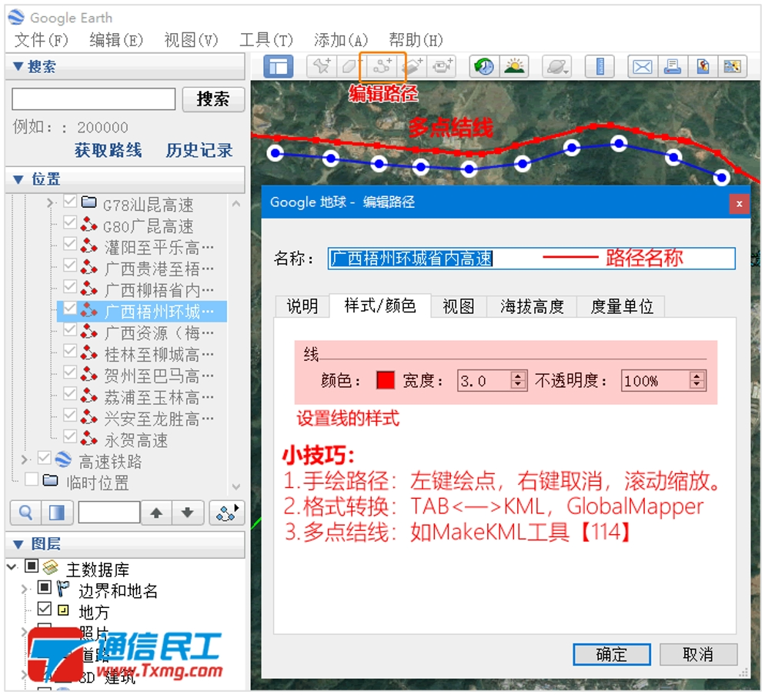Screen dimensions: 765x695
Task: Decrease line opacity with spinner down arrow
Action: click(697, 385)
